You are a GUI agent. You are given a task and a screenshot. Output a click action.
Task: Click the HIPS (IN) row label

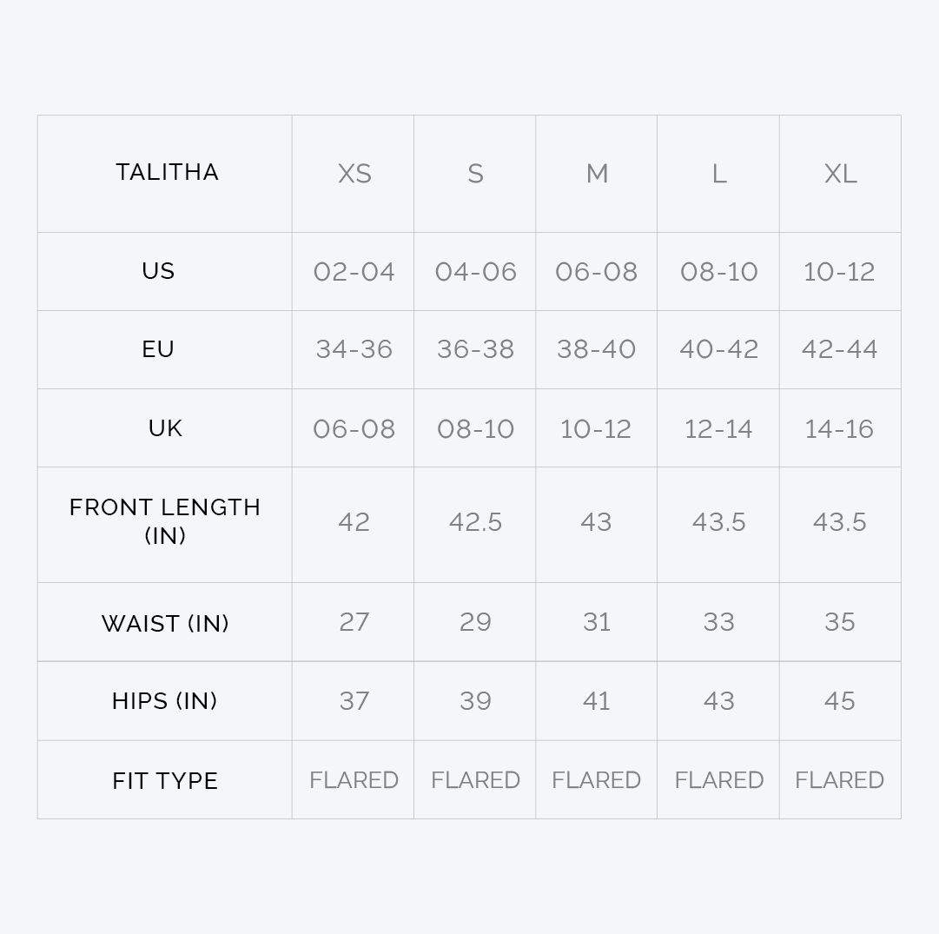pyautogui.click(x=165, y=701)
